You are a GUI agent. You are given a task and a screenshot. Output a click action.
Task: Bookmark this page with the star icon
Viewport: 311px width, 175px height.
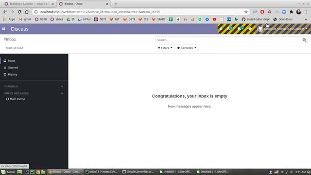coord(246,12)
